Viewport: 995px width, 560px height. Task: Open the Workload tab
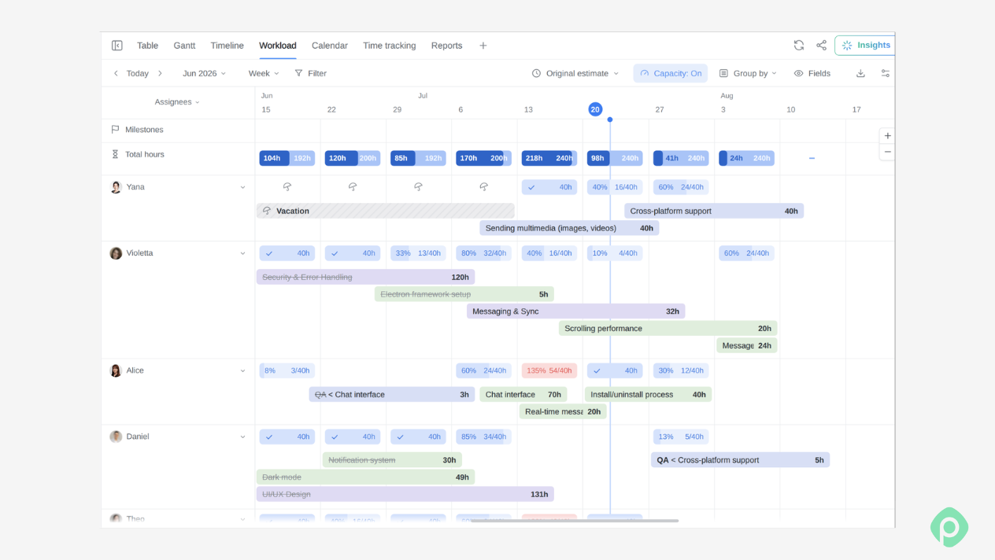click(278, 46)
